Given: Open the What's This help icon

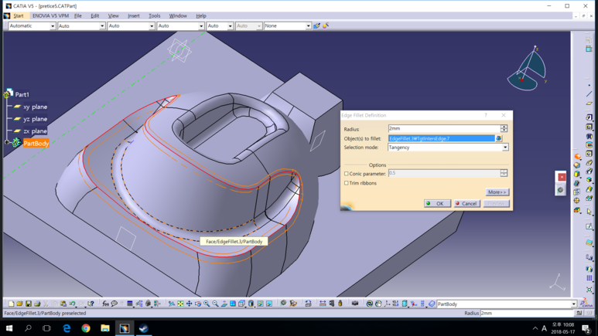Looking at the screenshot, I should (x=91, y=304).
